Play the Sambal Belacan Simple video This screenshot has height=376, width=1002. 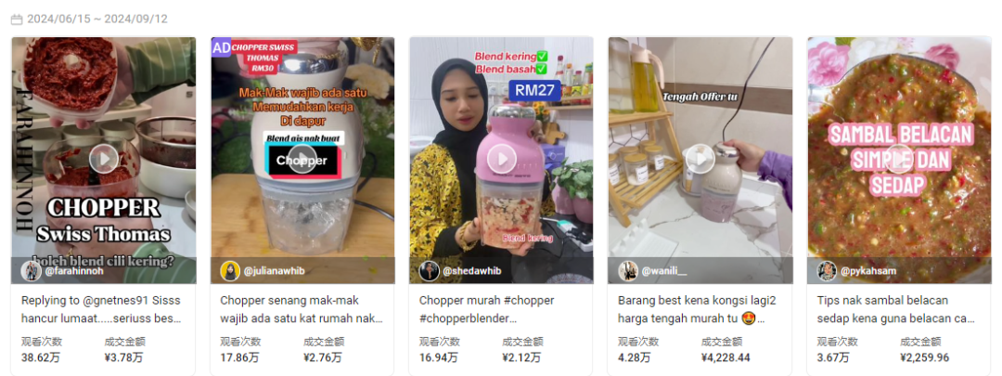point(899,160)
